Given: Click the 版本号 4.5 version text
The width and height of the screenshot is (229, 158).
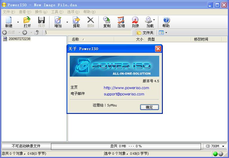Looking at the screenshot, I should pyautogui.click(x=151, y=81).
